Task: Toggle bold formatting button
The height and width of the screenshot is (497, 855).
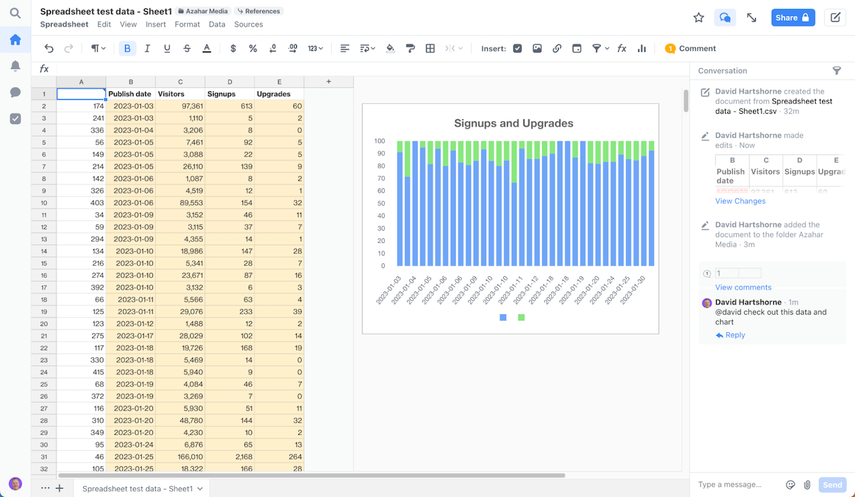Action: pyautogui.click(x=127, y=48)
